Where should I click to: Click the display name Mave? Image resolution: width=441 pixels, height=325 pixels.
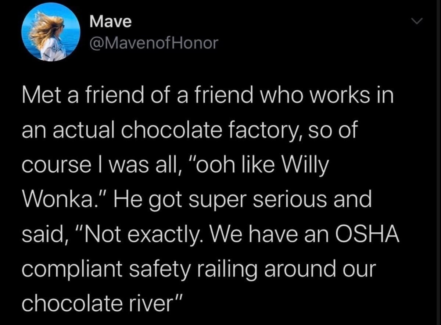111,22
